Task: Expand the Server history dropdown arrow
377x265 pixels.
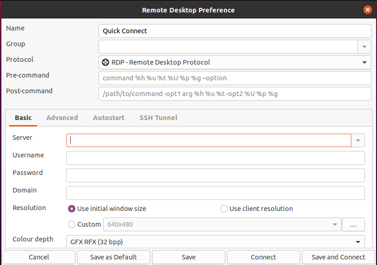Action: click(358, 140)
